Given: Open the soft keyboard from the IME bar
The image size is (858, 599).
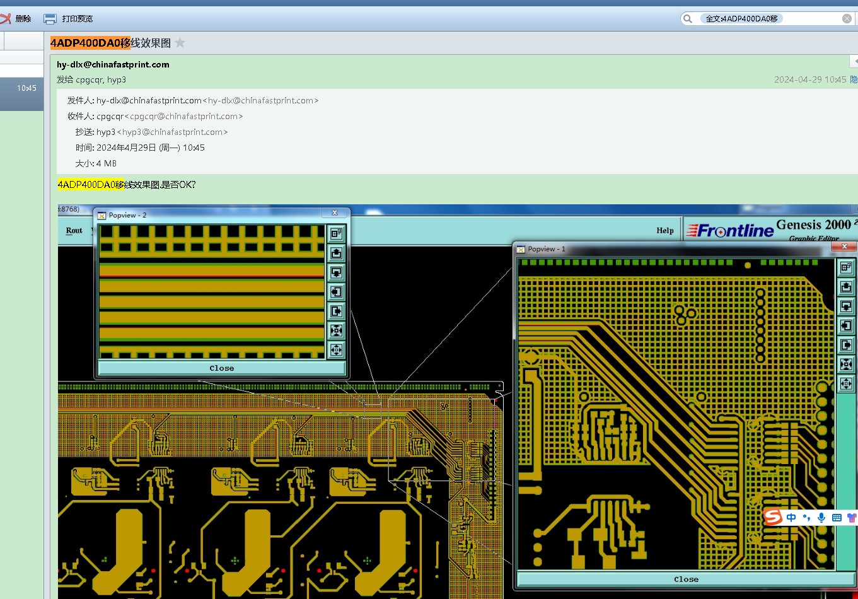Looking at the screenshot, I should point(837,518).
